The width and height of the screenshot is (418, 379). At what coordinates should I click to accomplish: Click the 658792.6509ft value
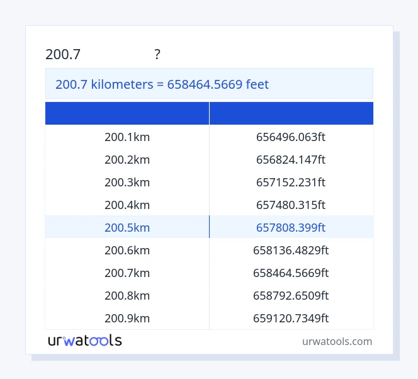[x=291, y=295]
